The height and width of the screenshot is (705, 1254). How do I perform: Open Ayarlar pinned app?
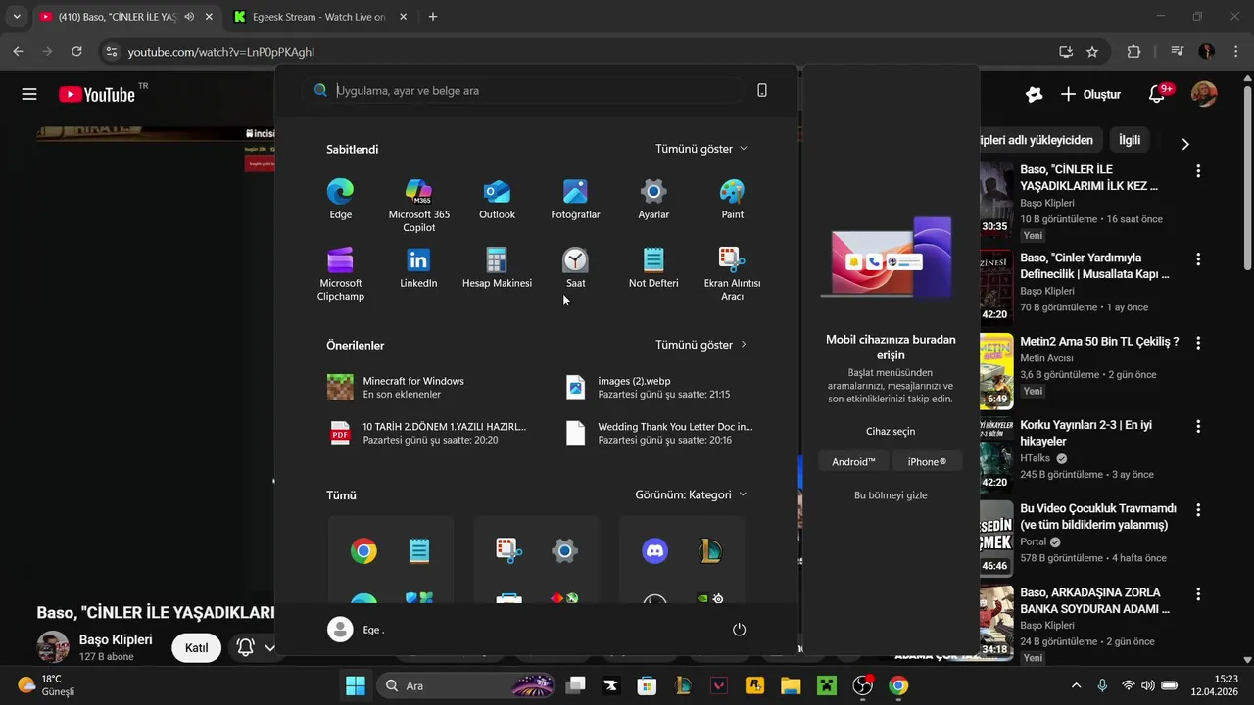coord(653,200)
